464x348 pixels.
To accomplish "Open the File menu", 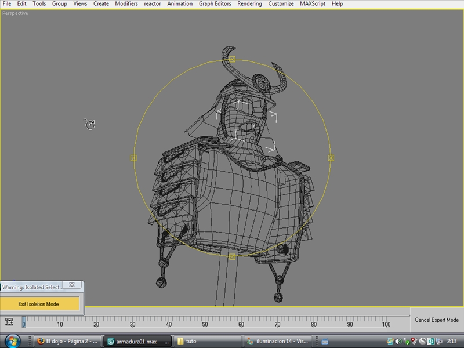I will tap(7, 4).
